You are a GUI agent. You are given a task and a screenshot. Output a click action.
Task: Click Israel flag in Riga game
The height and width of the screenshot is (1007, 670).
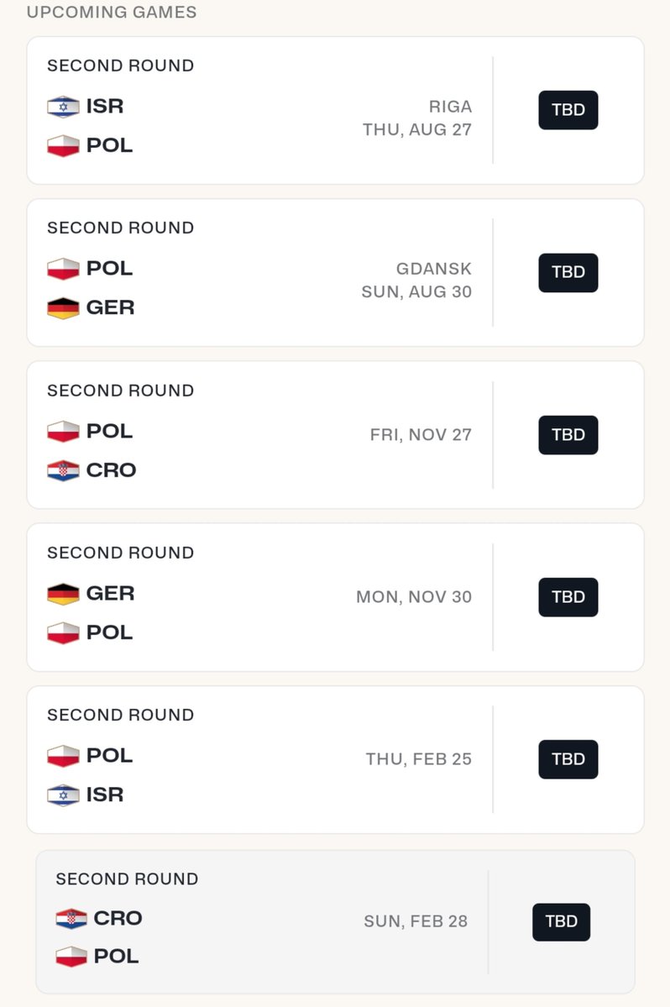coord(63,107)
